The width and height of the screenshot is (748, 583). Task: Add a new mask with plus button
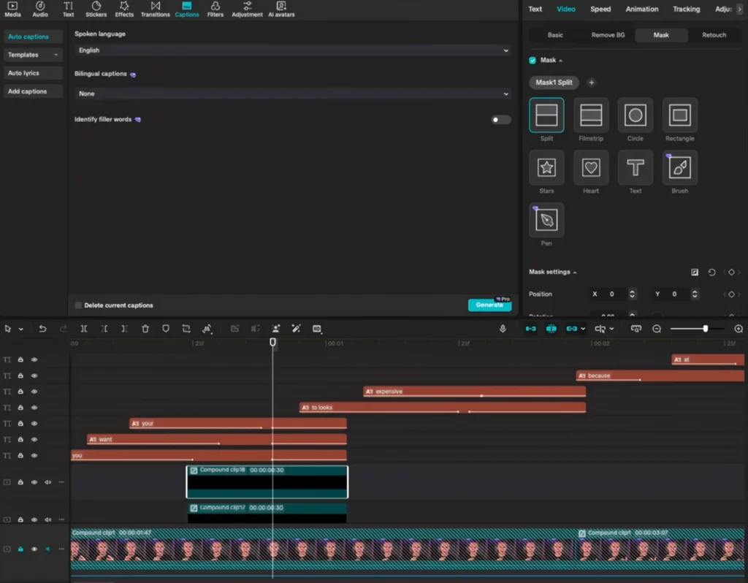pyautogui.click(x=592, y=83)
